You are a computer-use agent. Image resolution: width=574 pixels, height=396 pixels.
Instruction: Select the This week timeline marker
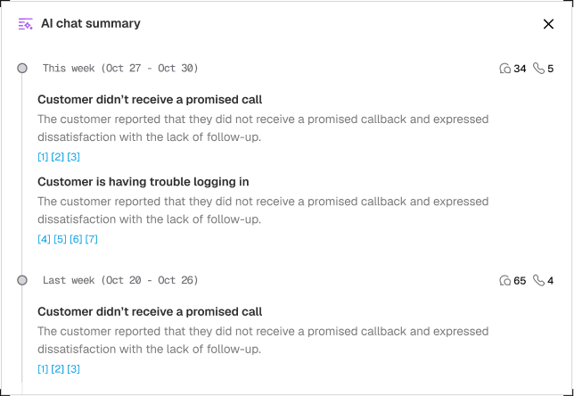point(22,69)
